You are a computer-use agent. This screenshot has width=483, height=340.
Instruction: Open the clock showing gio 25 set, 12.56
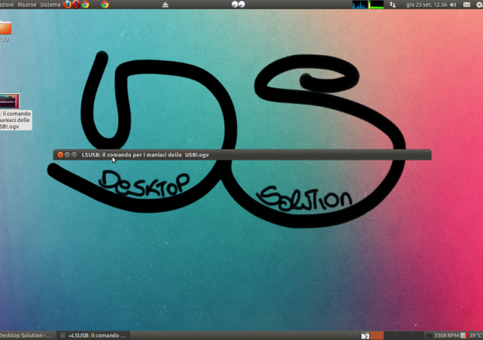coord(427,5)
